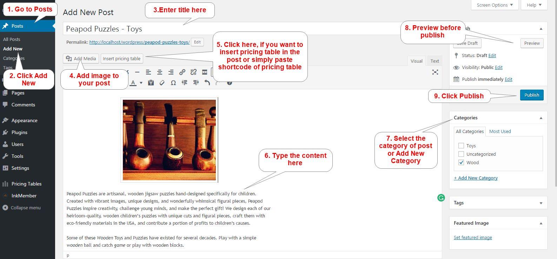Click the Tools wrench icon in the sidebar
557x259 pixels.
click(5, 156)
